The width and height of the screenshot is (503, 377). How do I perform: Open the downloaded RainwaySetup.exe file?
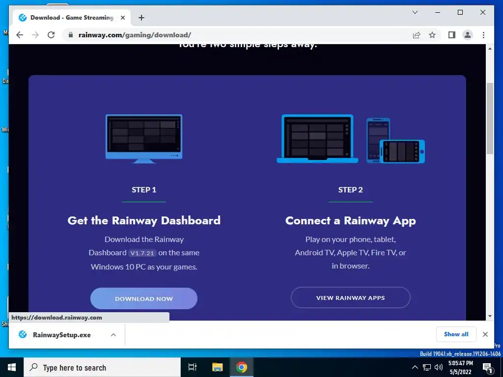click(61, 335)
